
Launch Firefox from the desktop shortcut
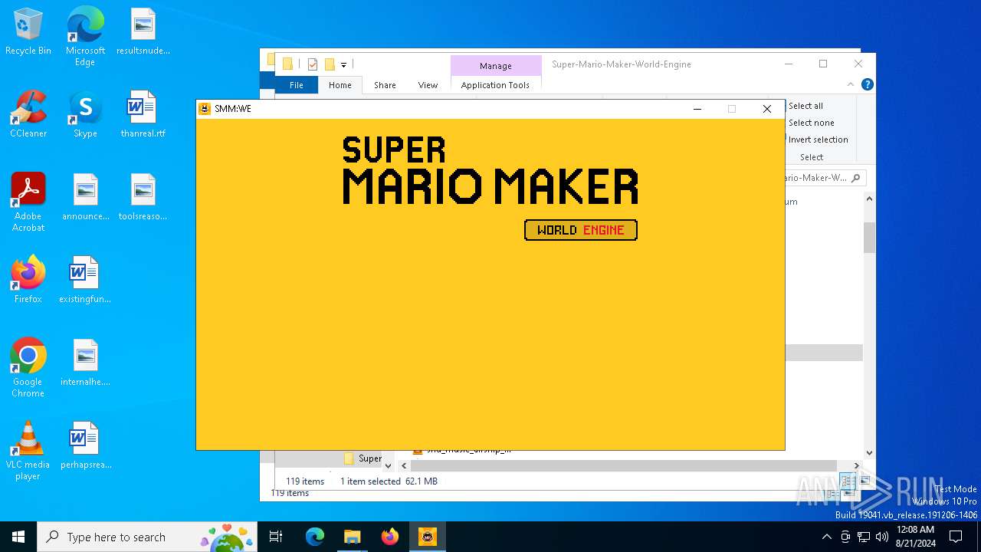coord(28,281)
